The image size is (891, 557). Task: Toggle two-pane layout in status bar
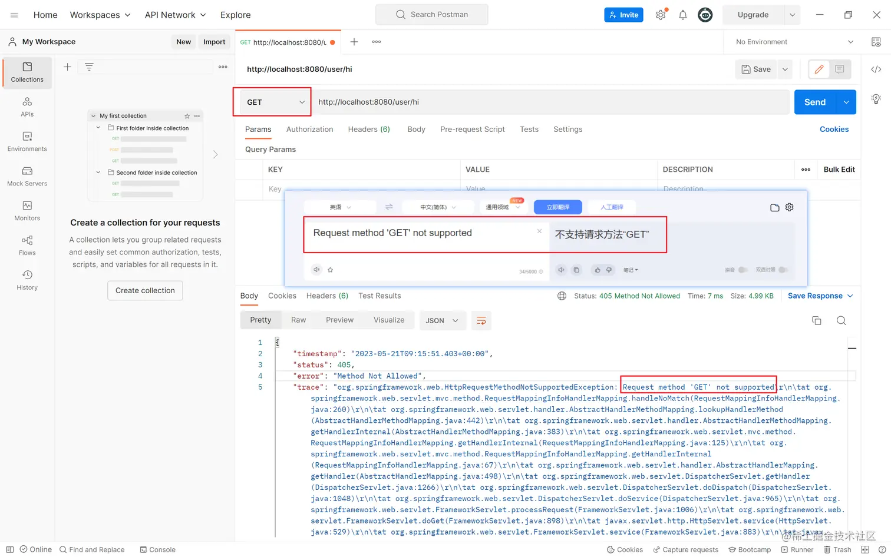click(x=865, y=550)
